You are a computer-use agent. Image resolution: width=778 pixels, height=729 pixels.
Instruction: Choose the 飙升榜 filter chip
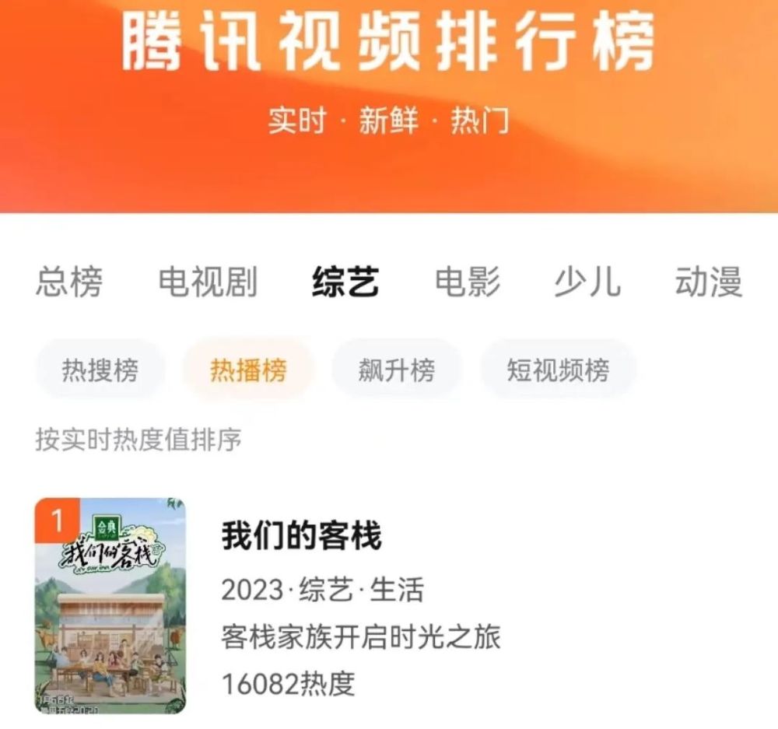coord(397,370)
